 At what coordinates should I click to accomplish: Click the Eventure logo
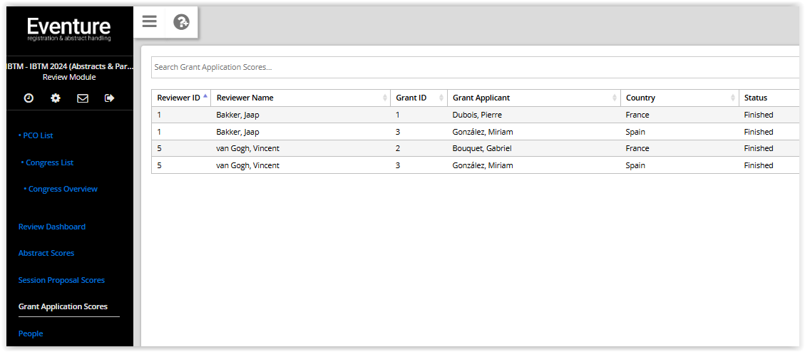(x=68, y=29)
